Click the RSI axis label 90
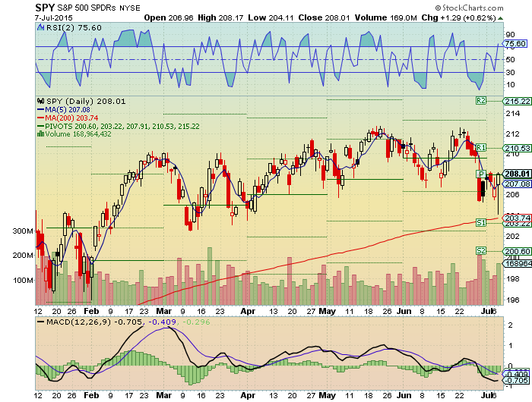Screen dimensions: 532x402 510,35
